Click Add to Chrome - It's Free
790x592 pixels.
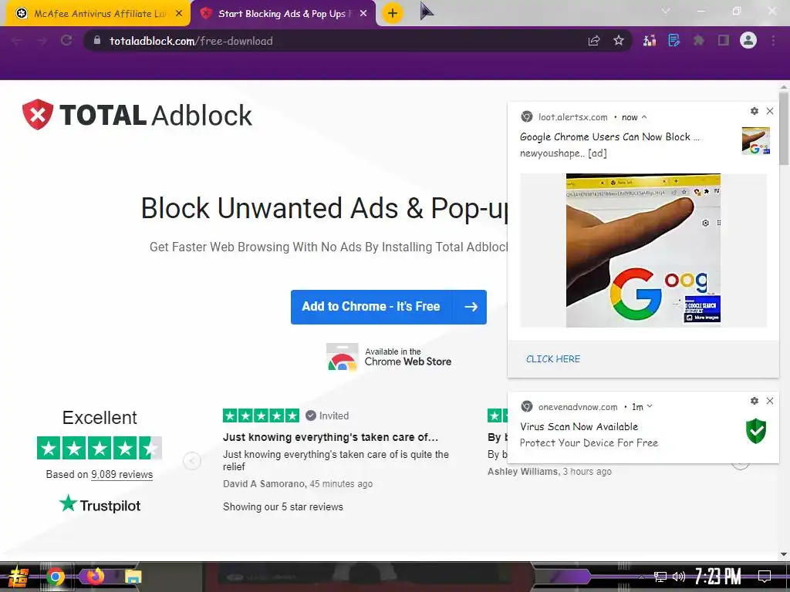click(x=389, y=307)
